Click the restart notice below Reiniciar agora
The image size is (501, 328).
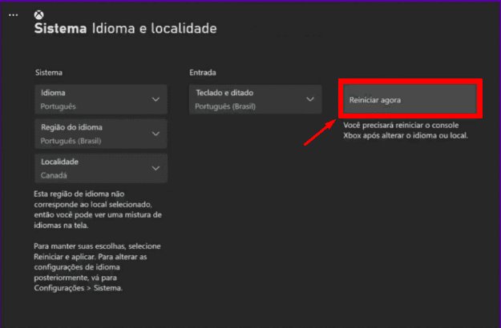pos(407,131)
